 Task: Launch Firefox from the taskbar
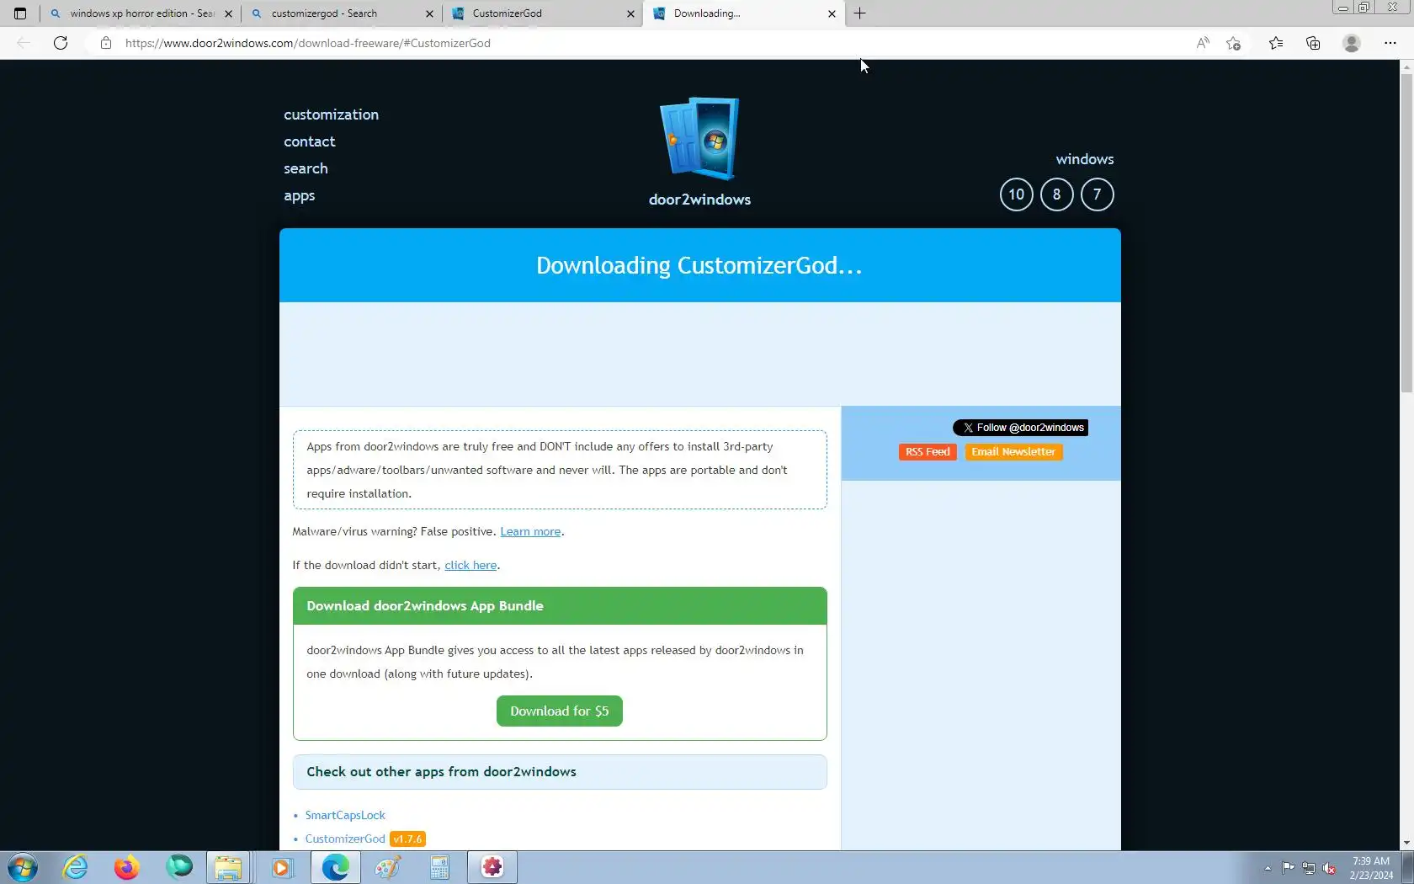(x=127, y=867)
